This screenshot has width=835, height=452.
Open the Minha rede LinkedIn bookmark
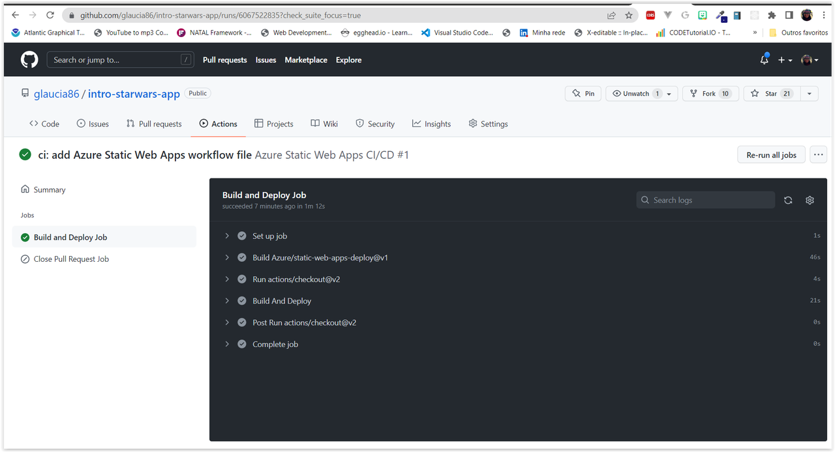point(543,33)
